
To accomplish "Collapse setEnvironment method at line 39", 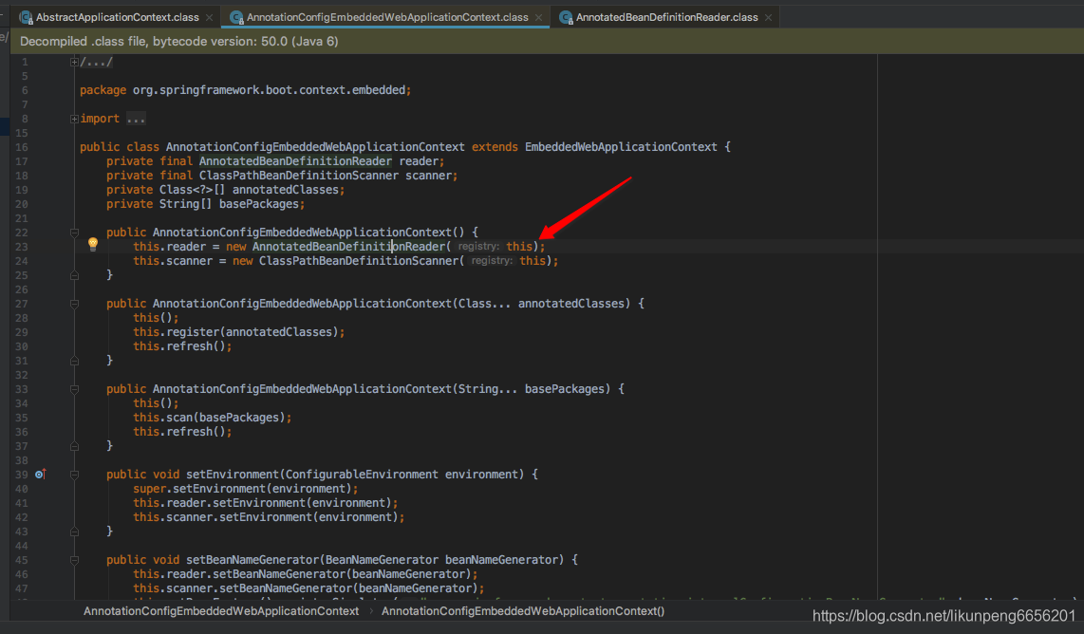I will click(x=74, y=475).
